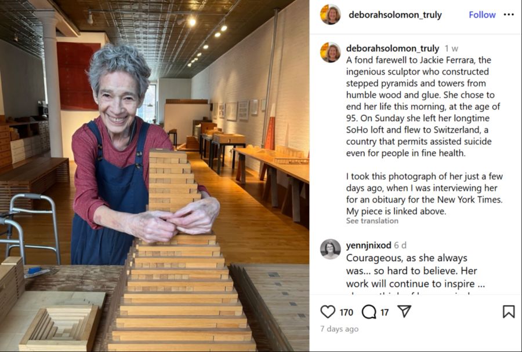Open header profile picture of deborahsolomon_truly

pos(330,14)
